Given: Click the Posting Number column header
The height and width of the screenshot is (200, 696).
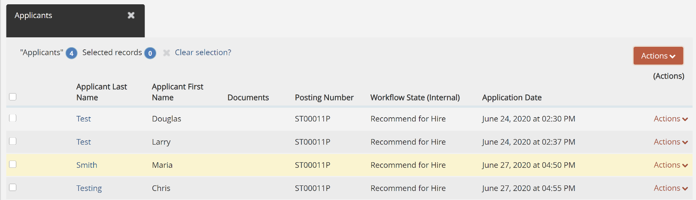Looking at the screenshot, I should pos(324,97).
